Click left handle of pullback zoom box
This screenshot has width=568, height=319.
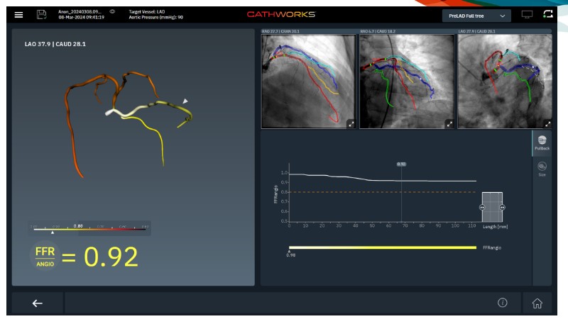482,207
